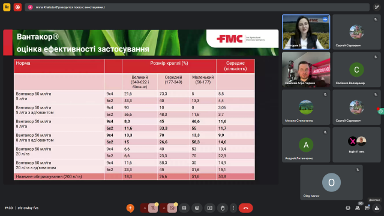This screenshot has width=384, height=216.
Task: Select the Салієнко Володимир participant tile
Action: [x=356, y=70]
